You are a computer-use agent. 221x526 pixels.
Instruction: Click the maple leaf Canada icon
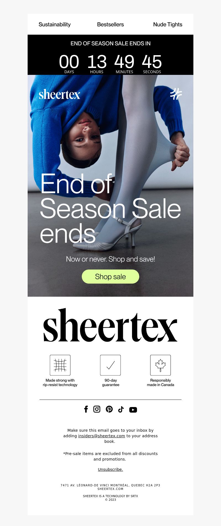[161, 365]
